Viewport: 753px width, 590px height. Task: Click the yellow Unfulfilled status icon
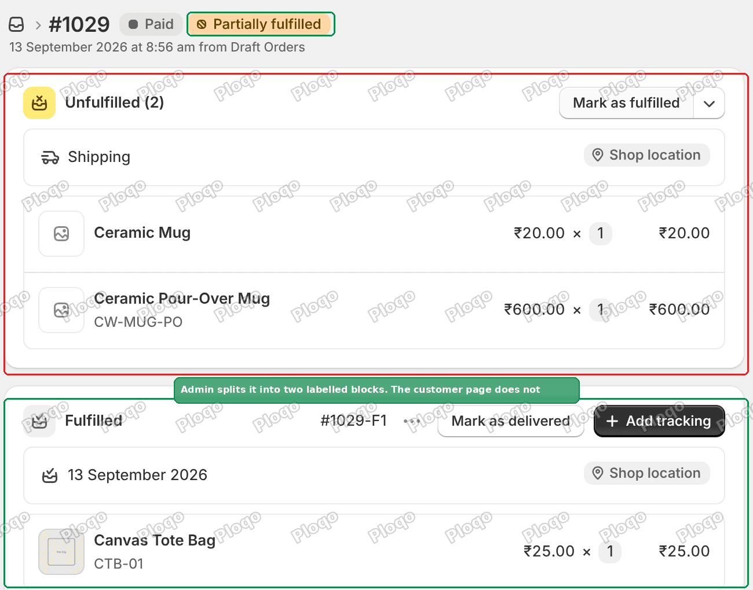tap(39, 103)
